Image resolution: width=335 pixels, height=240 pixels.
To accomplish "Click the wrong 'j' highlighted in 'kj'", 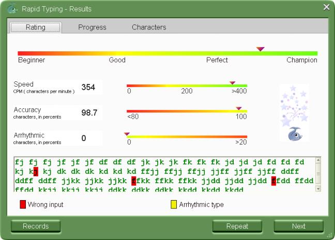I will click(x=36, y=172).
